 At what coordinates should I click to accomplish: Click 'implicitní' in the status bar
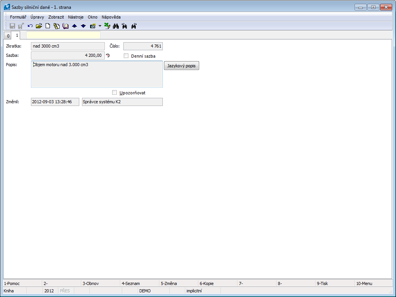(x=194, y=291)
